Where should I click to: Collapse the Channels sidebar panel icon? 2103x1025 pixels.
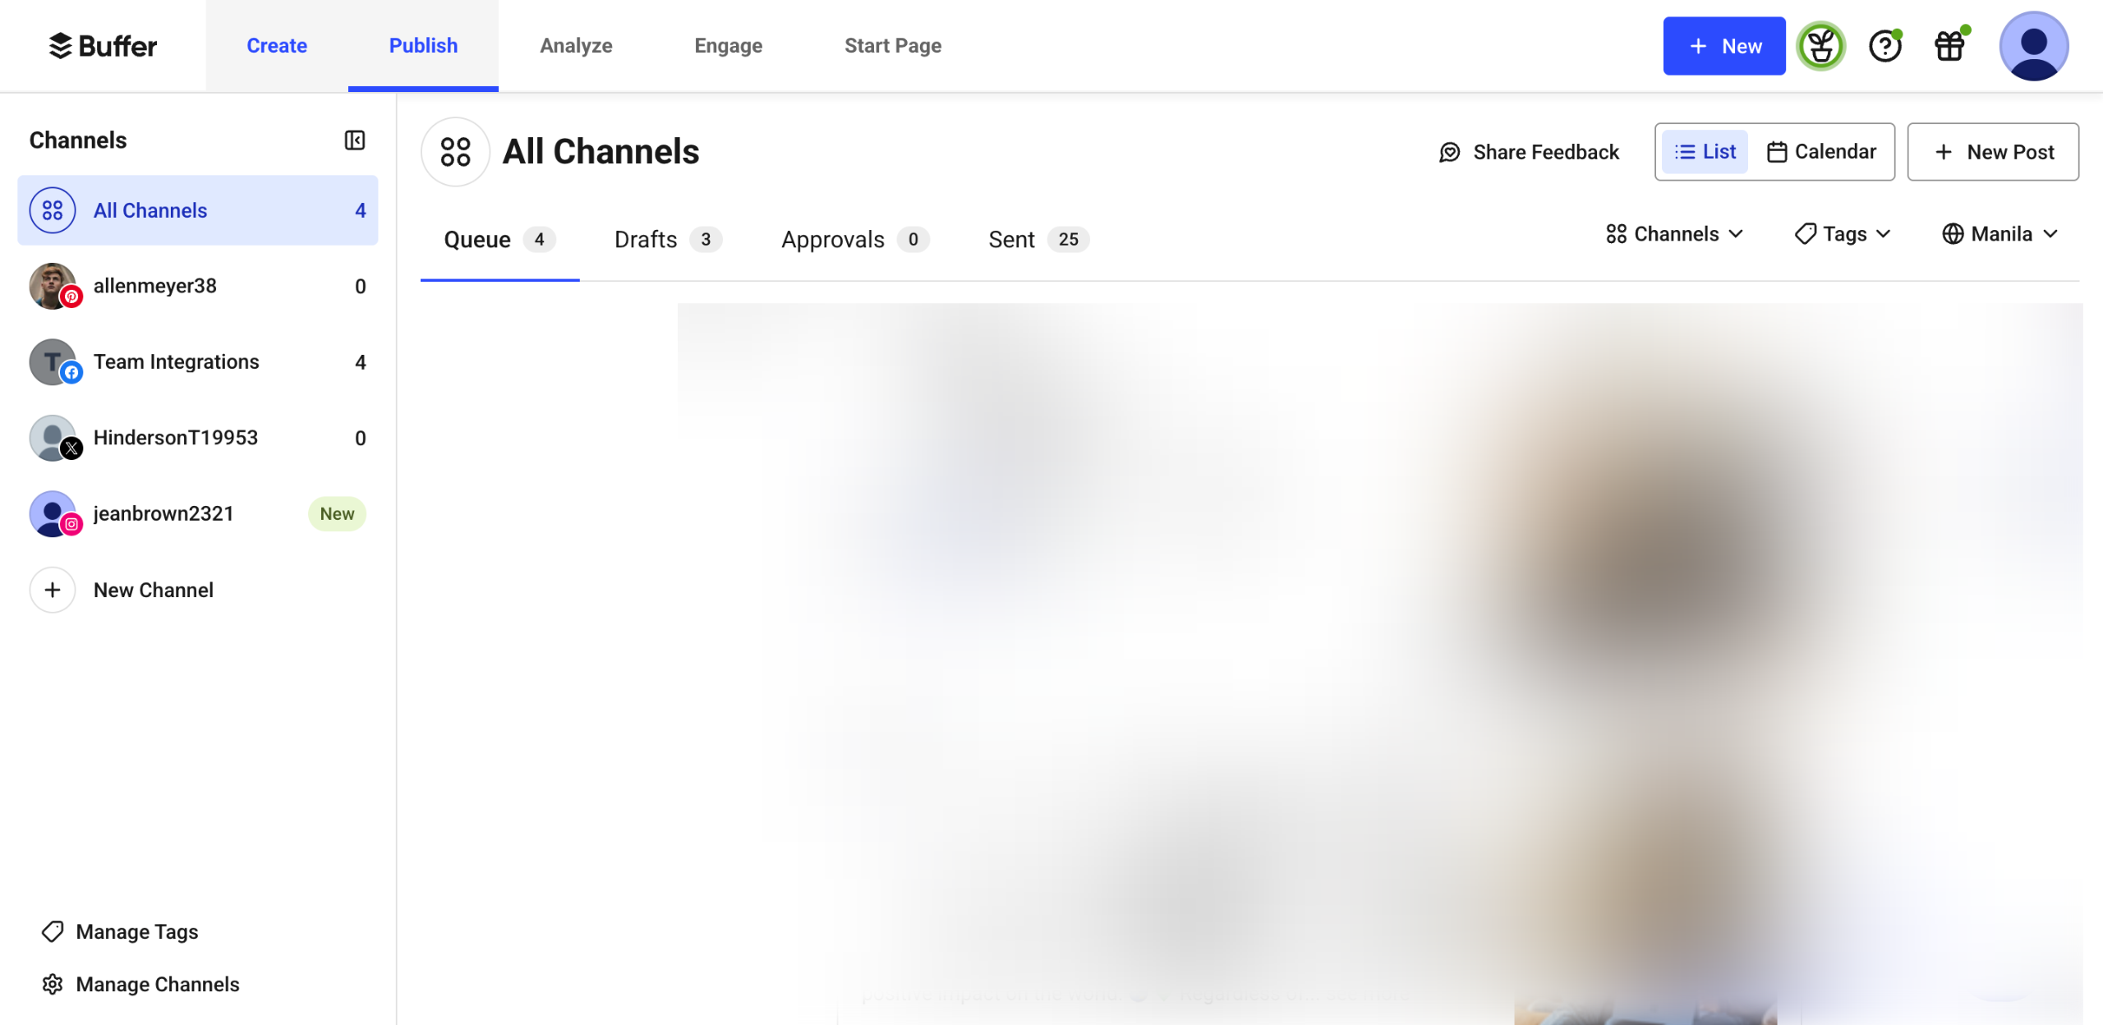354,140
